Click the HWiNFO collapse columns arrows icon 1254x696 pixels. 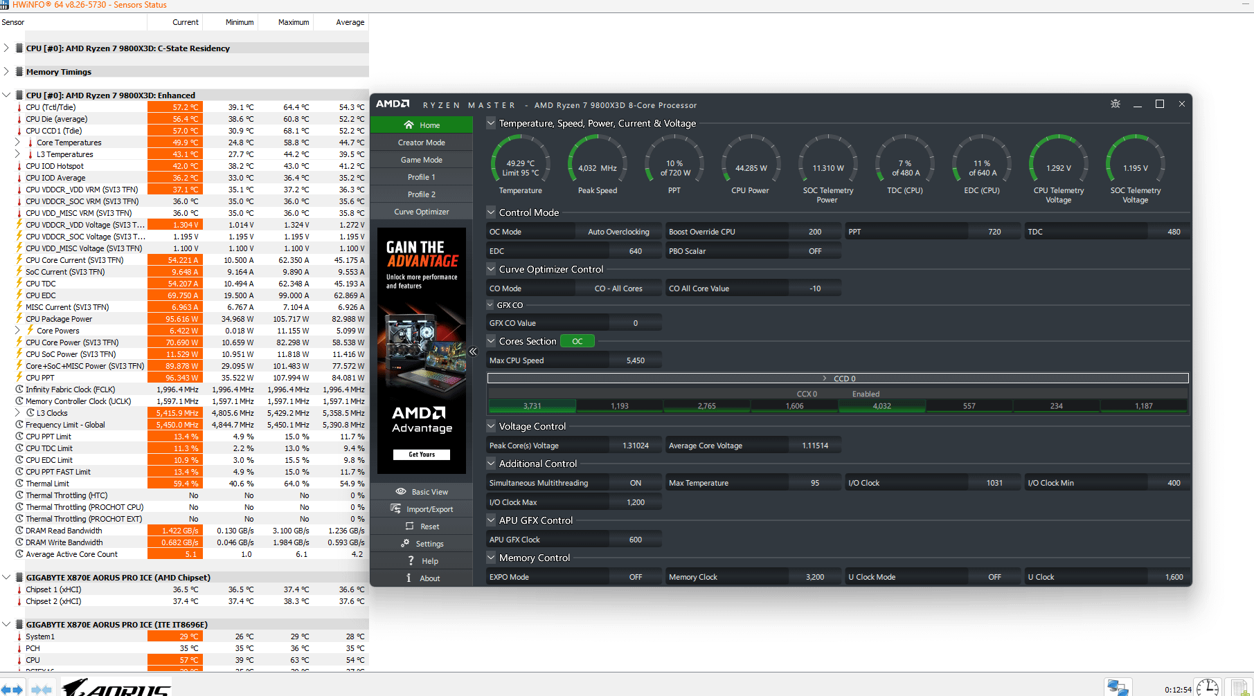point(42,689)
